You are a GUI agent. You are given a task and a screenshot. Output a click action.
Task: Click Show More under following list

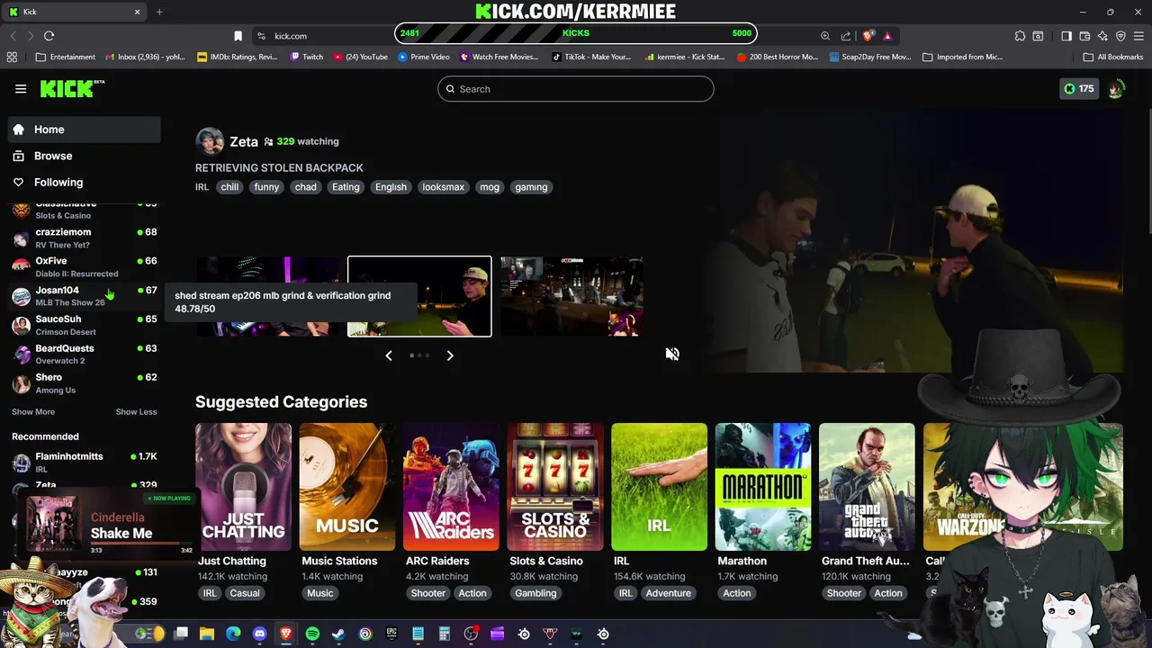pyautogui.click(x=33, y=411)
